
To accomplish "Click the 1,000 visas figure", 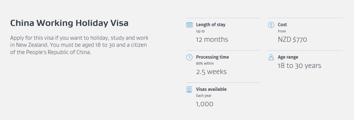I will 205,104.
